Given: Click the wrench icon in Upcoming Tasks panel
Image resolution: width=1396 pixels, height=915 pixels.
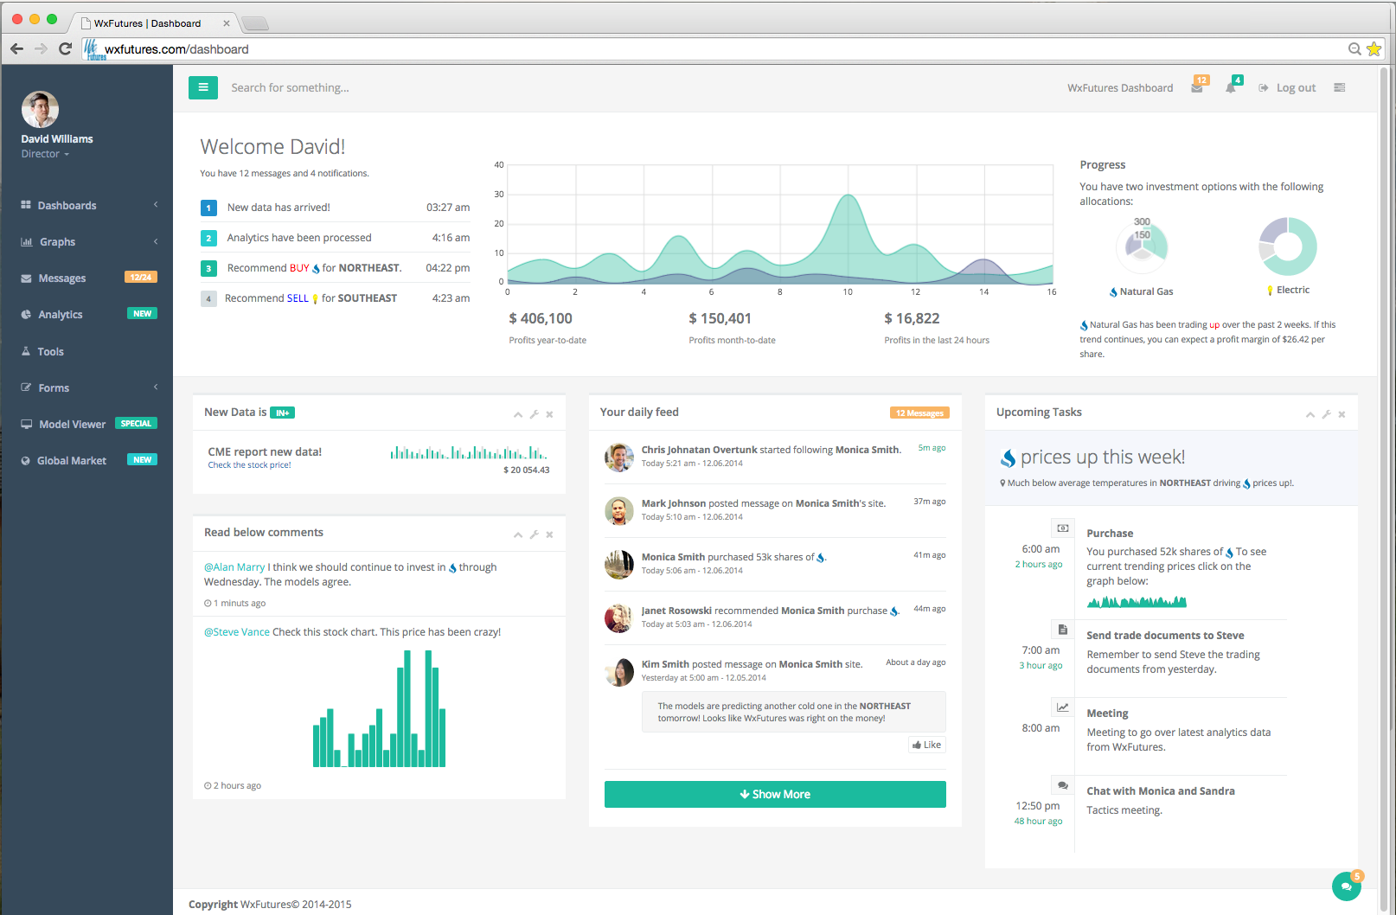Looking at the screenshot, I should coord(1326,414).
